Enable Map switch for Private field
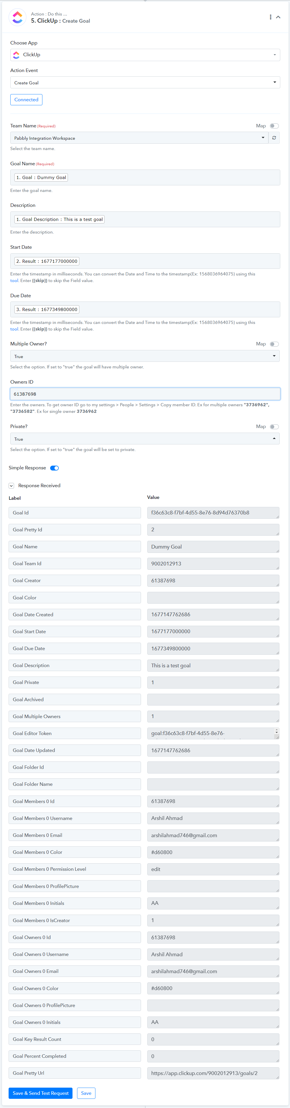The width and height of the screenshot is (290, 1108). 274,427
